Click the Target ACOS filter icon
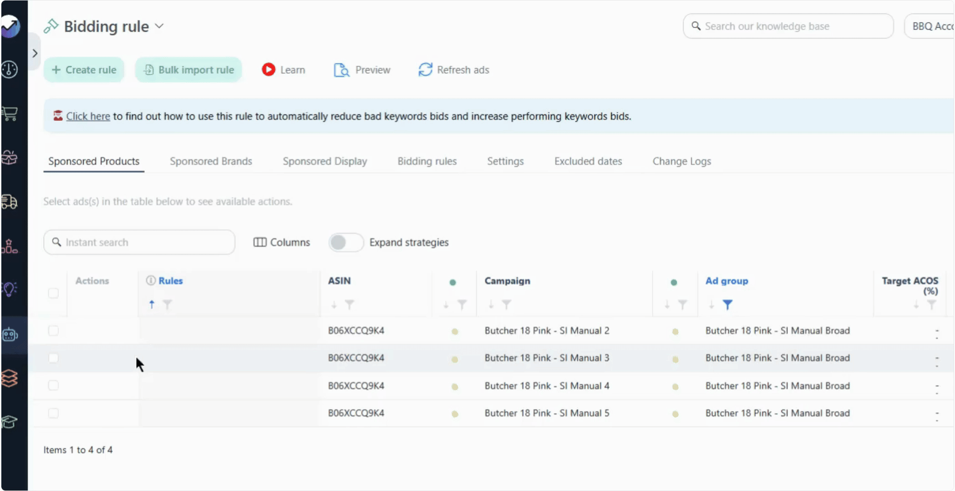 click(931, 305)
